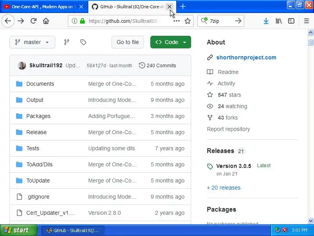Close the YouTube One-Core-API tab
This screenshot has width=314, height=236.
tap(81, 7)
